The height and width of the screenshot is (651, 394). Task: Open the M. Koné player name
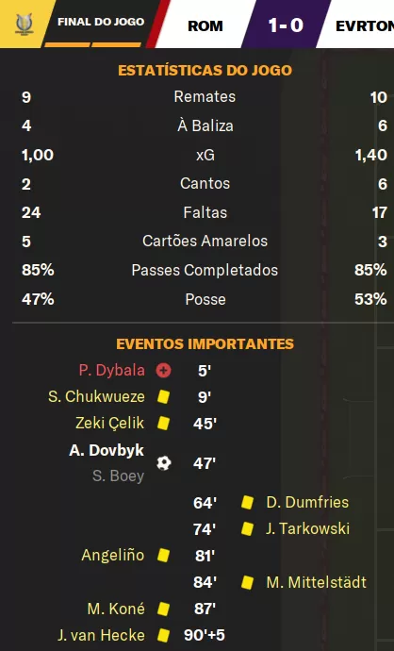pyautogui.click(x=116, y=609)
